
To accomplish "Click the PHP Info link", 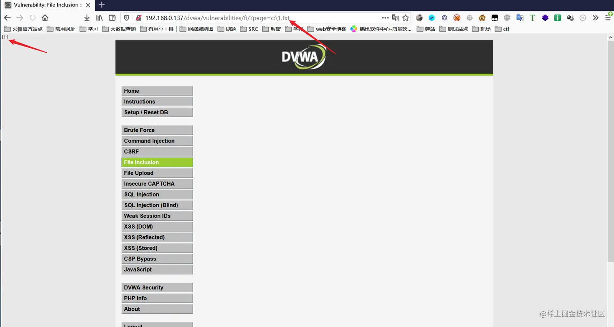I will tap(157, 298).
